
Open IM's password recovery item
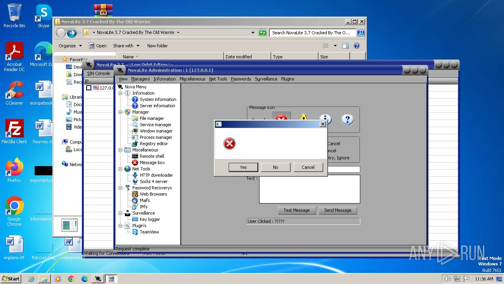(x=143, y=207)
